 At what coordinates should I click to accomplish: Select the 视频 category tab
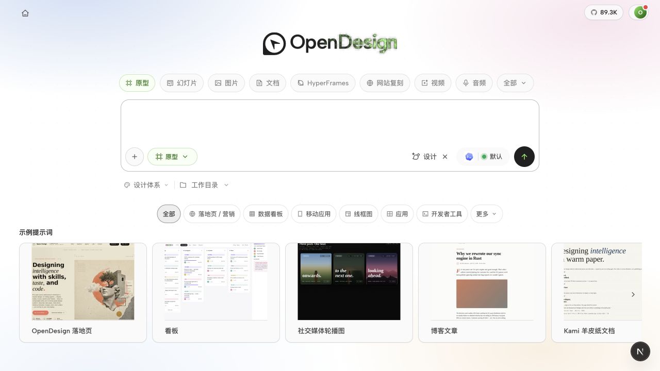coord(433,83)
